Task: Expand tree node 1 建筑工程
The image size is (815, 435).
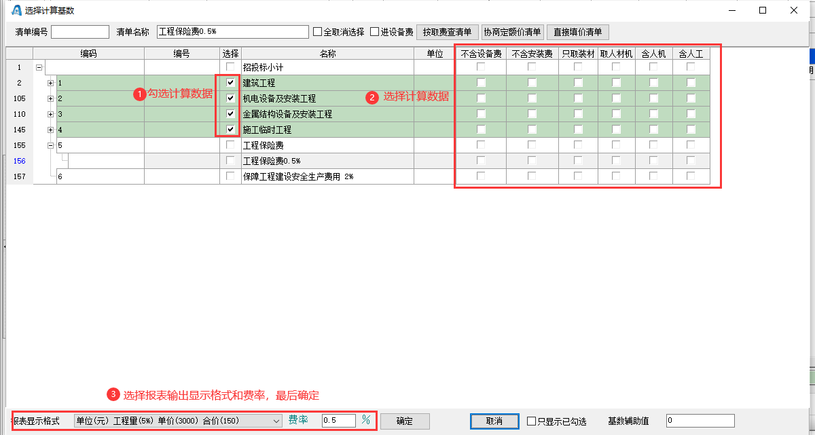Action: [51, 83]
